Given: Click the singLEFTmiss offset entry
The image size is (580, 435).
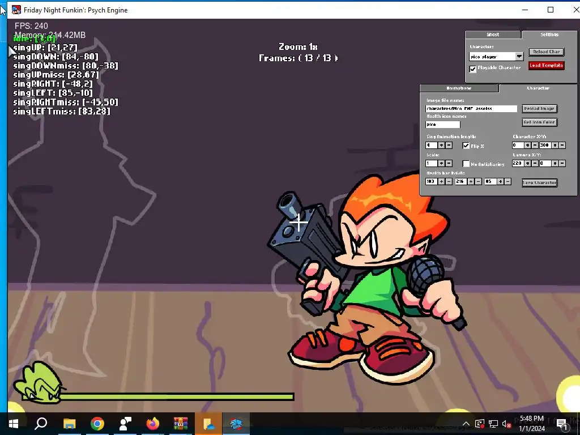Looking at the screenshot, I should 61,111.
